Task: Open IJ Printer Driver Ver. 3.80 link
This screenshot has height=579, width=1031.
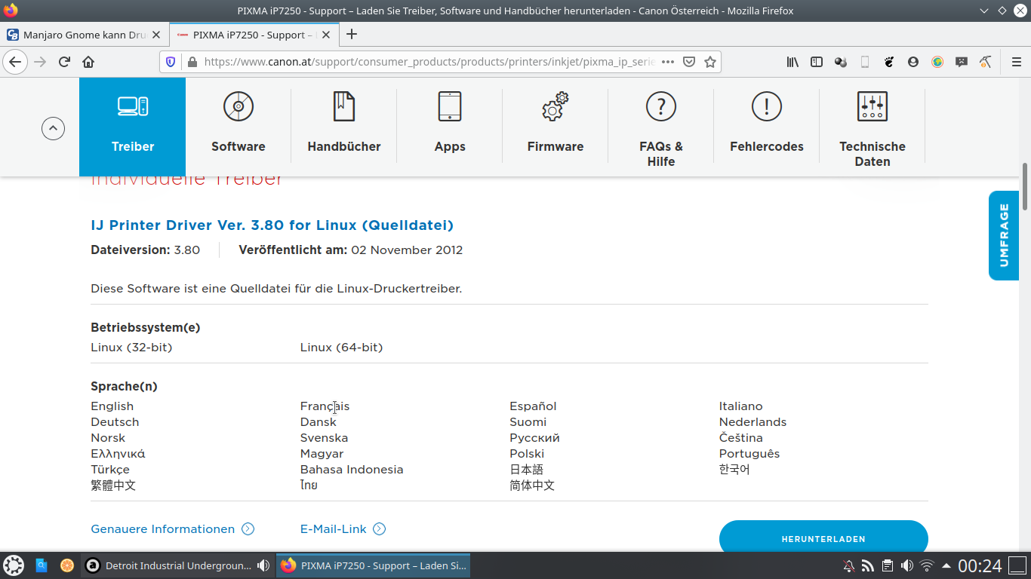Action: pyautogui.click(x=272, y=225)
